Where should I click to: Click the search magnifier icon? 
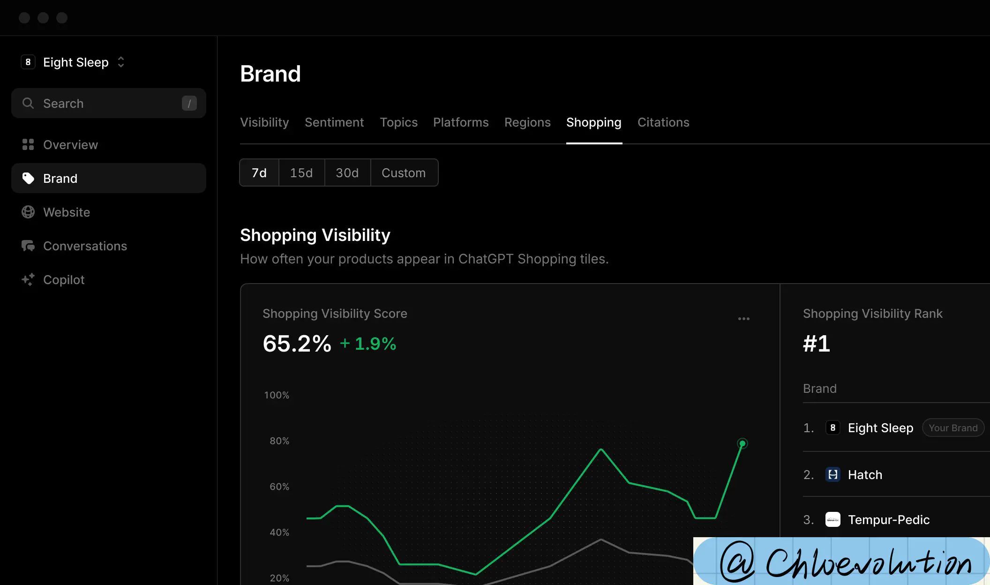coord(28,103)
